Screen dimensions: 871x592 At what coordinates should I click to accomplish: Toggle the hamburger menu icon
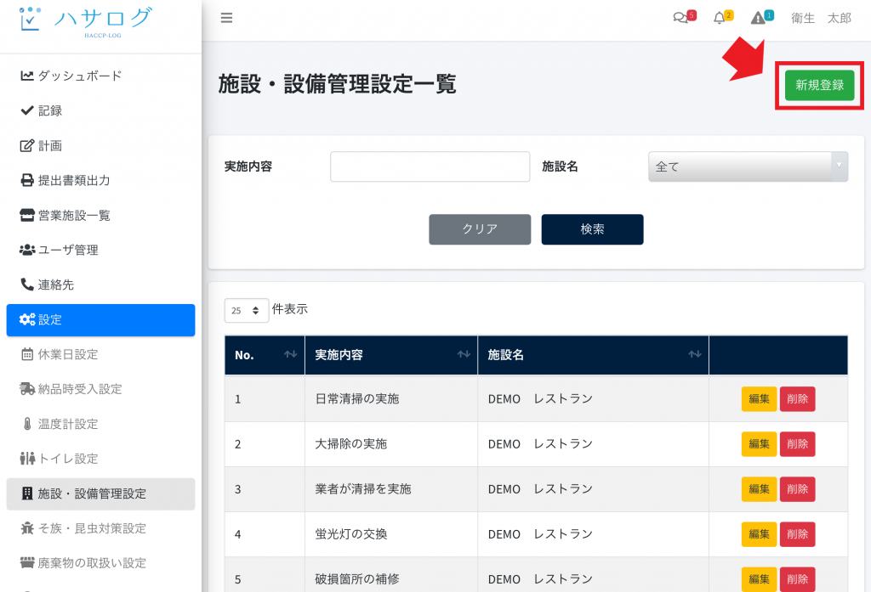[226, 18]
